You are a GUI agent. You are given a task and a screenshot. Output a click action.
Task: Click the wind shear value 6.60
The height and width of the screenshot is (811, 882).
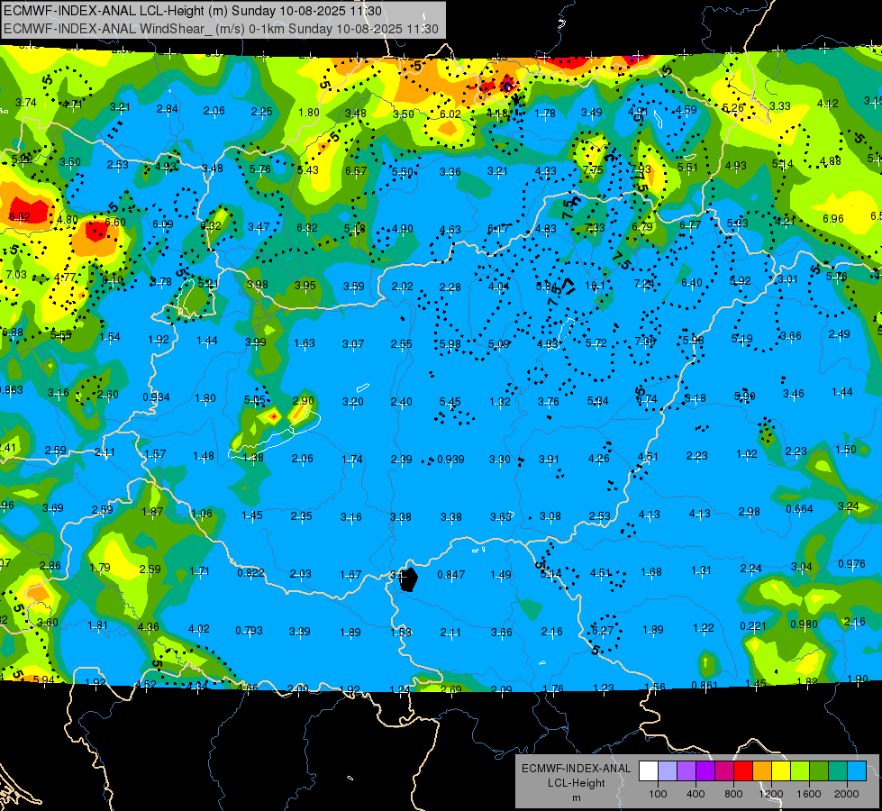114,223
